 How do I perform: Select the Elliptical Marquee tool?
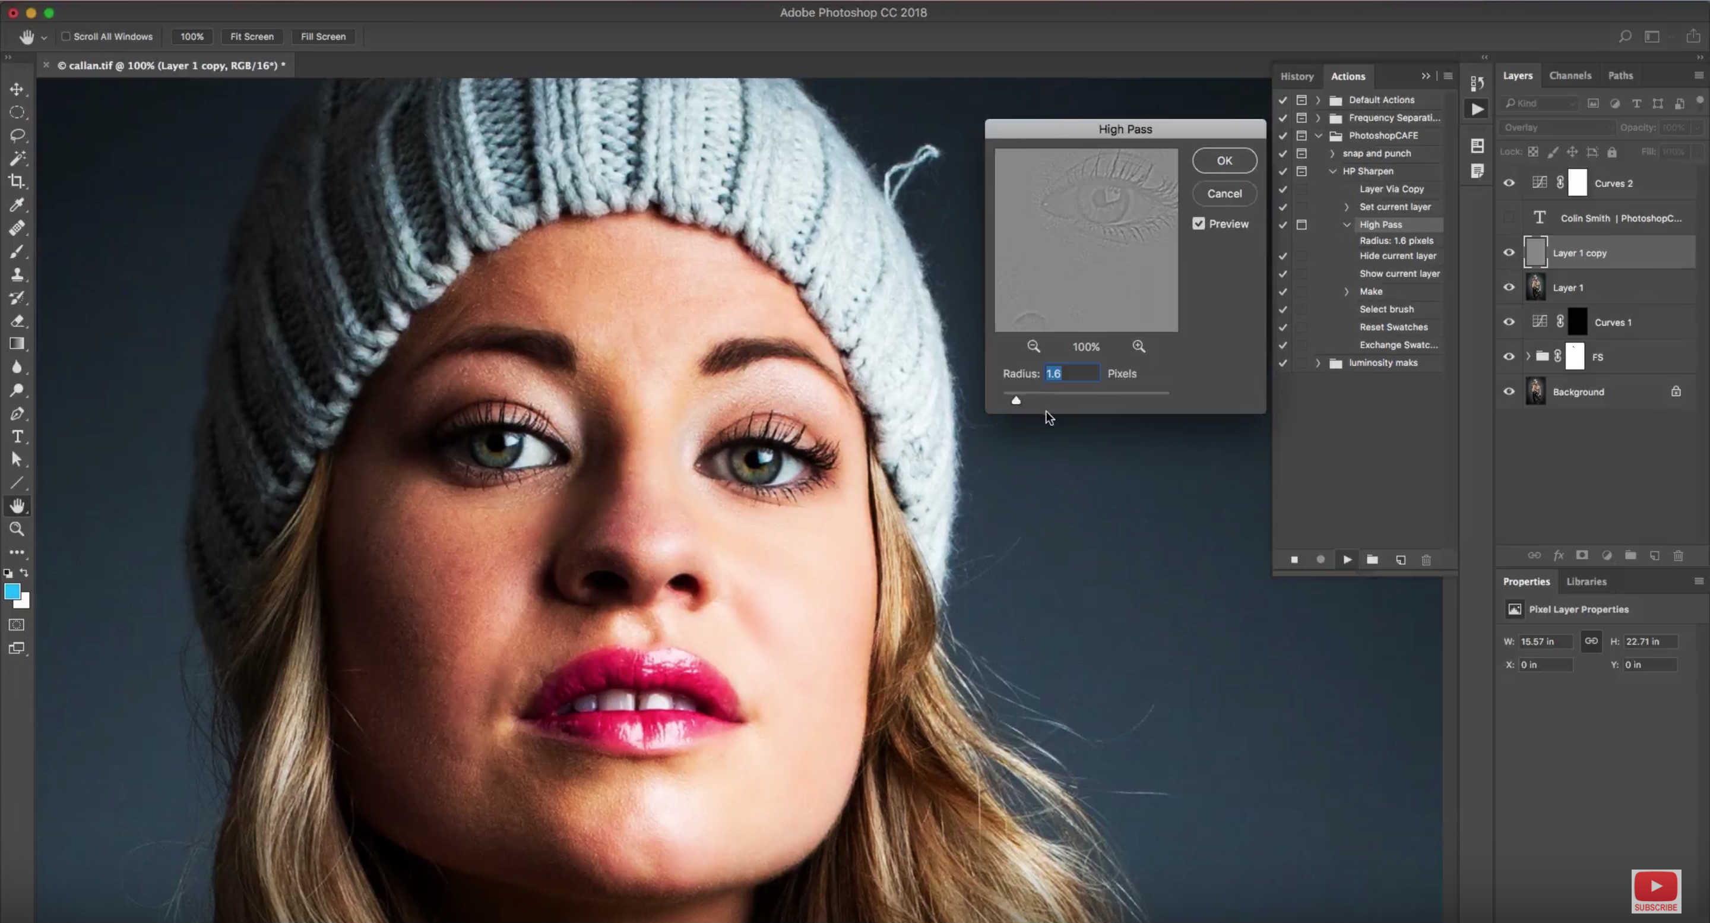[17, 112]
